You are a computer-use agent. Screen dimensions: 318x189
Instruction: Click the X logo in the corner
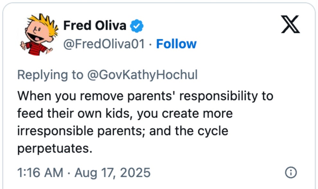[x=290, y=25]
